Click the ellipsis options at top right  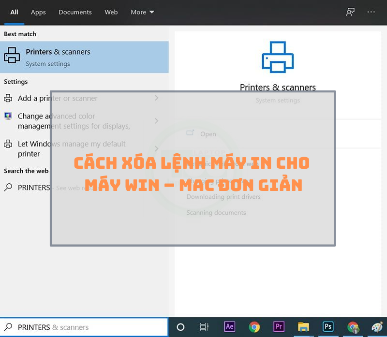(x=371, y=12)
